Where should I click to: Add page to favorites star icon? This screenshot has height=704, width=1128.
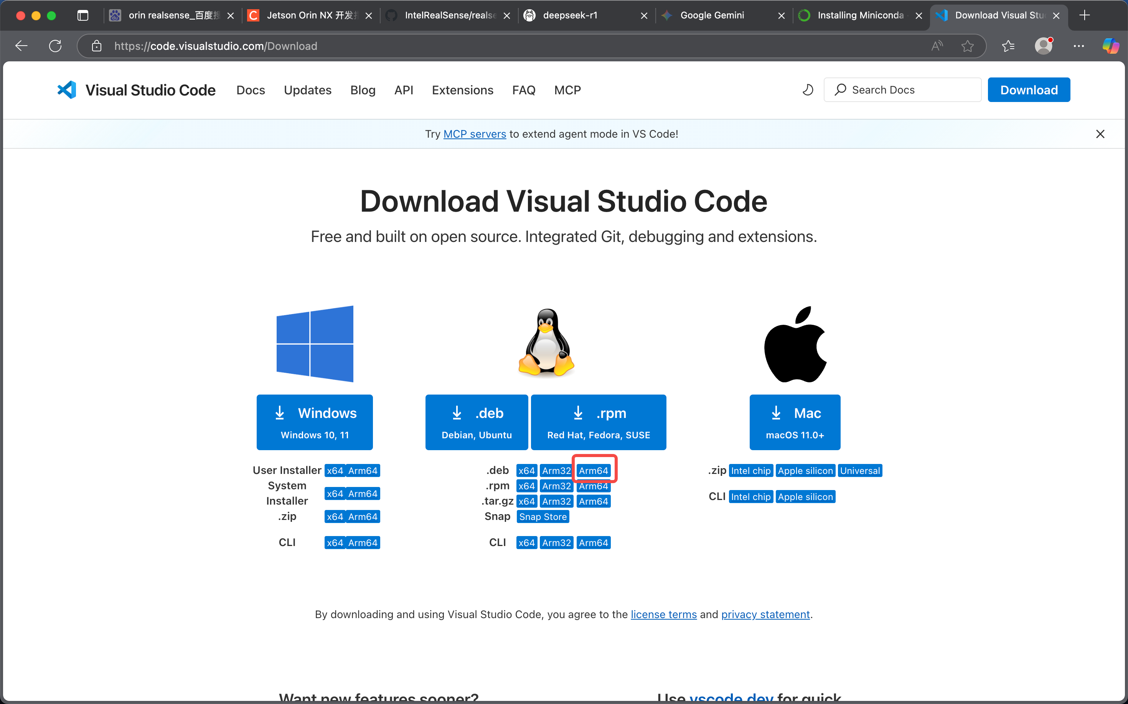[x=968, y=46]
